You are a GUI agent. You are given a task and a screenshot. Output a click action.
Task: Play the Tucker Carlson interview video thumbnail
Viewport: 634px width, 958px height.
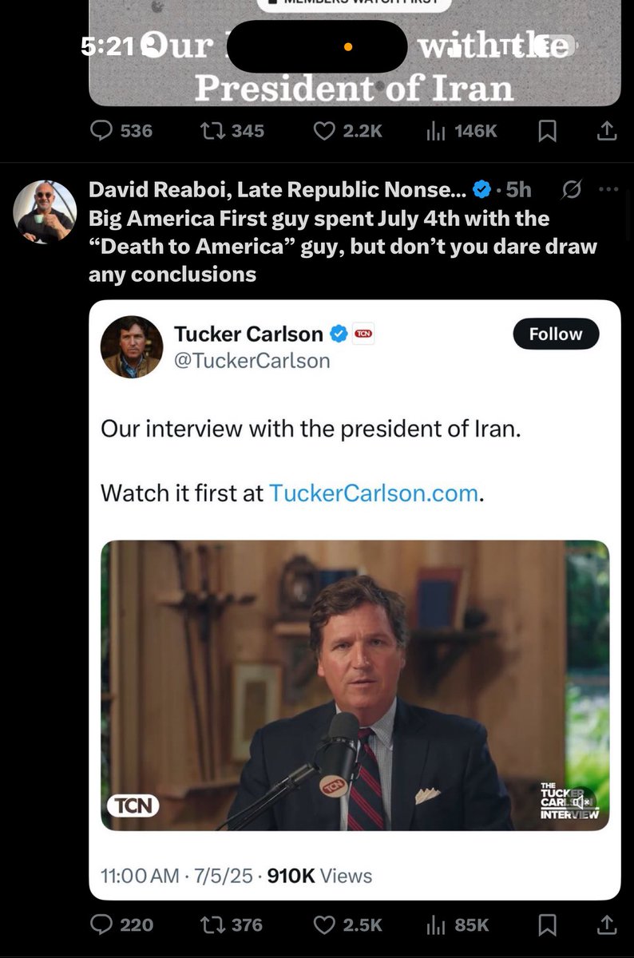click(355, 685)
